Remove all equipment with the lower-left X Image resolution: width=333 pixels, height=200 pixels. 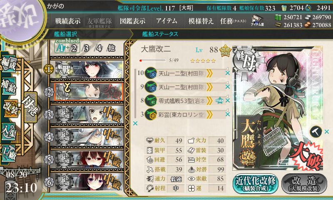coord(135,123)
